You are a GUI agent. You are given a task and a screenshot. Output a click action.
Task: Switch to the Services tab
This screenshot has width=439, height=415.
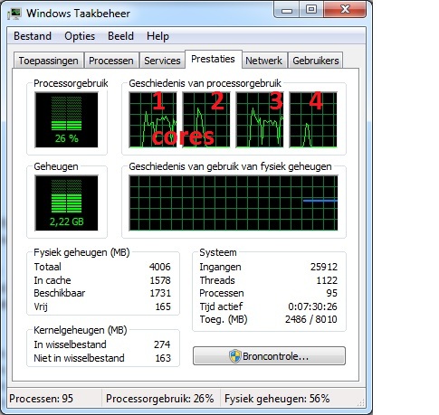(x=162, y=61)
